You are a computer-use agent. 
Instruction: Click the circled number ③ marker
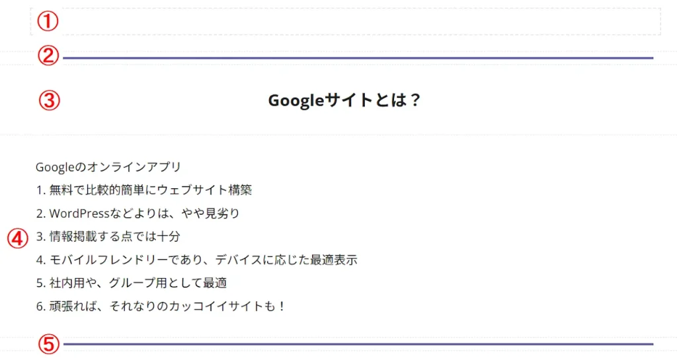[x=49, y=100]
